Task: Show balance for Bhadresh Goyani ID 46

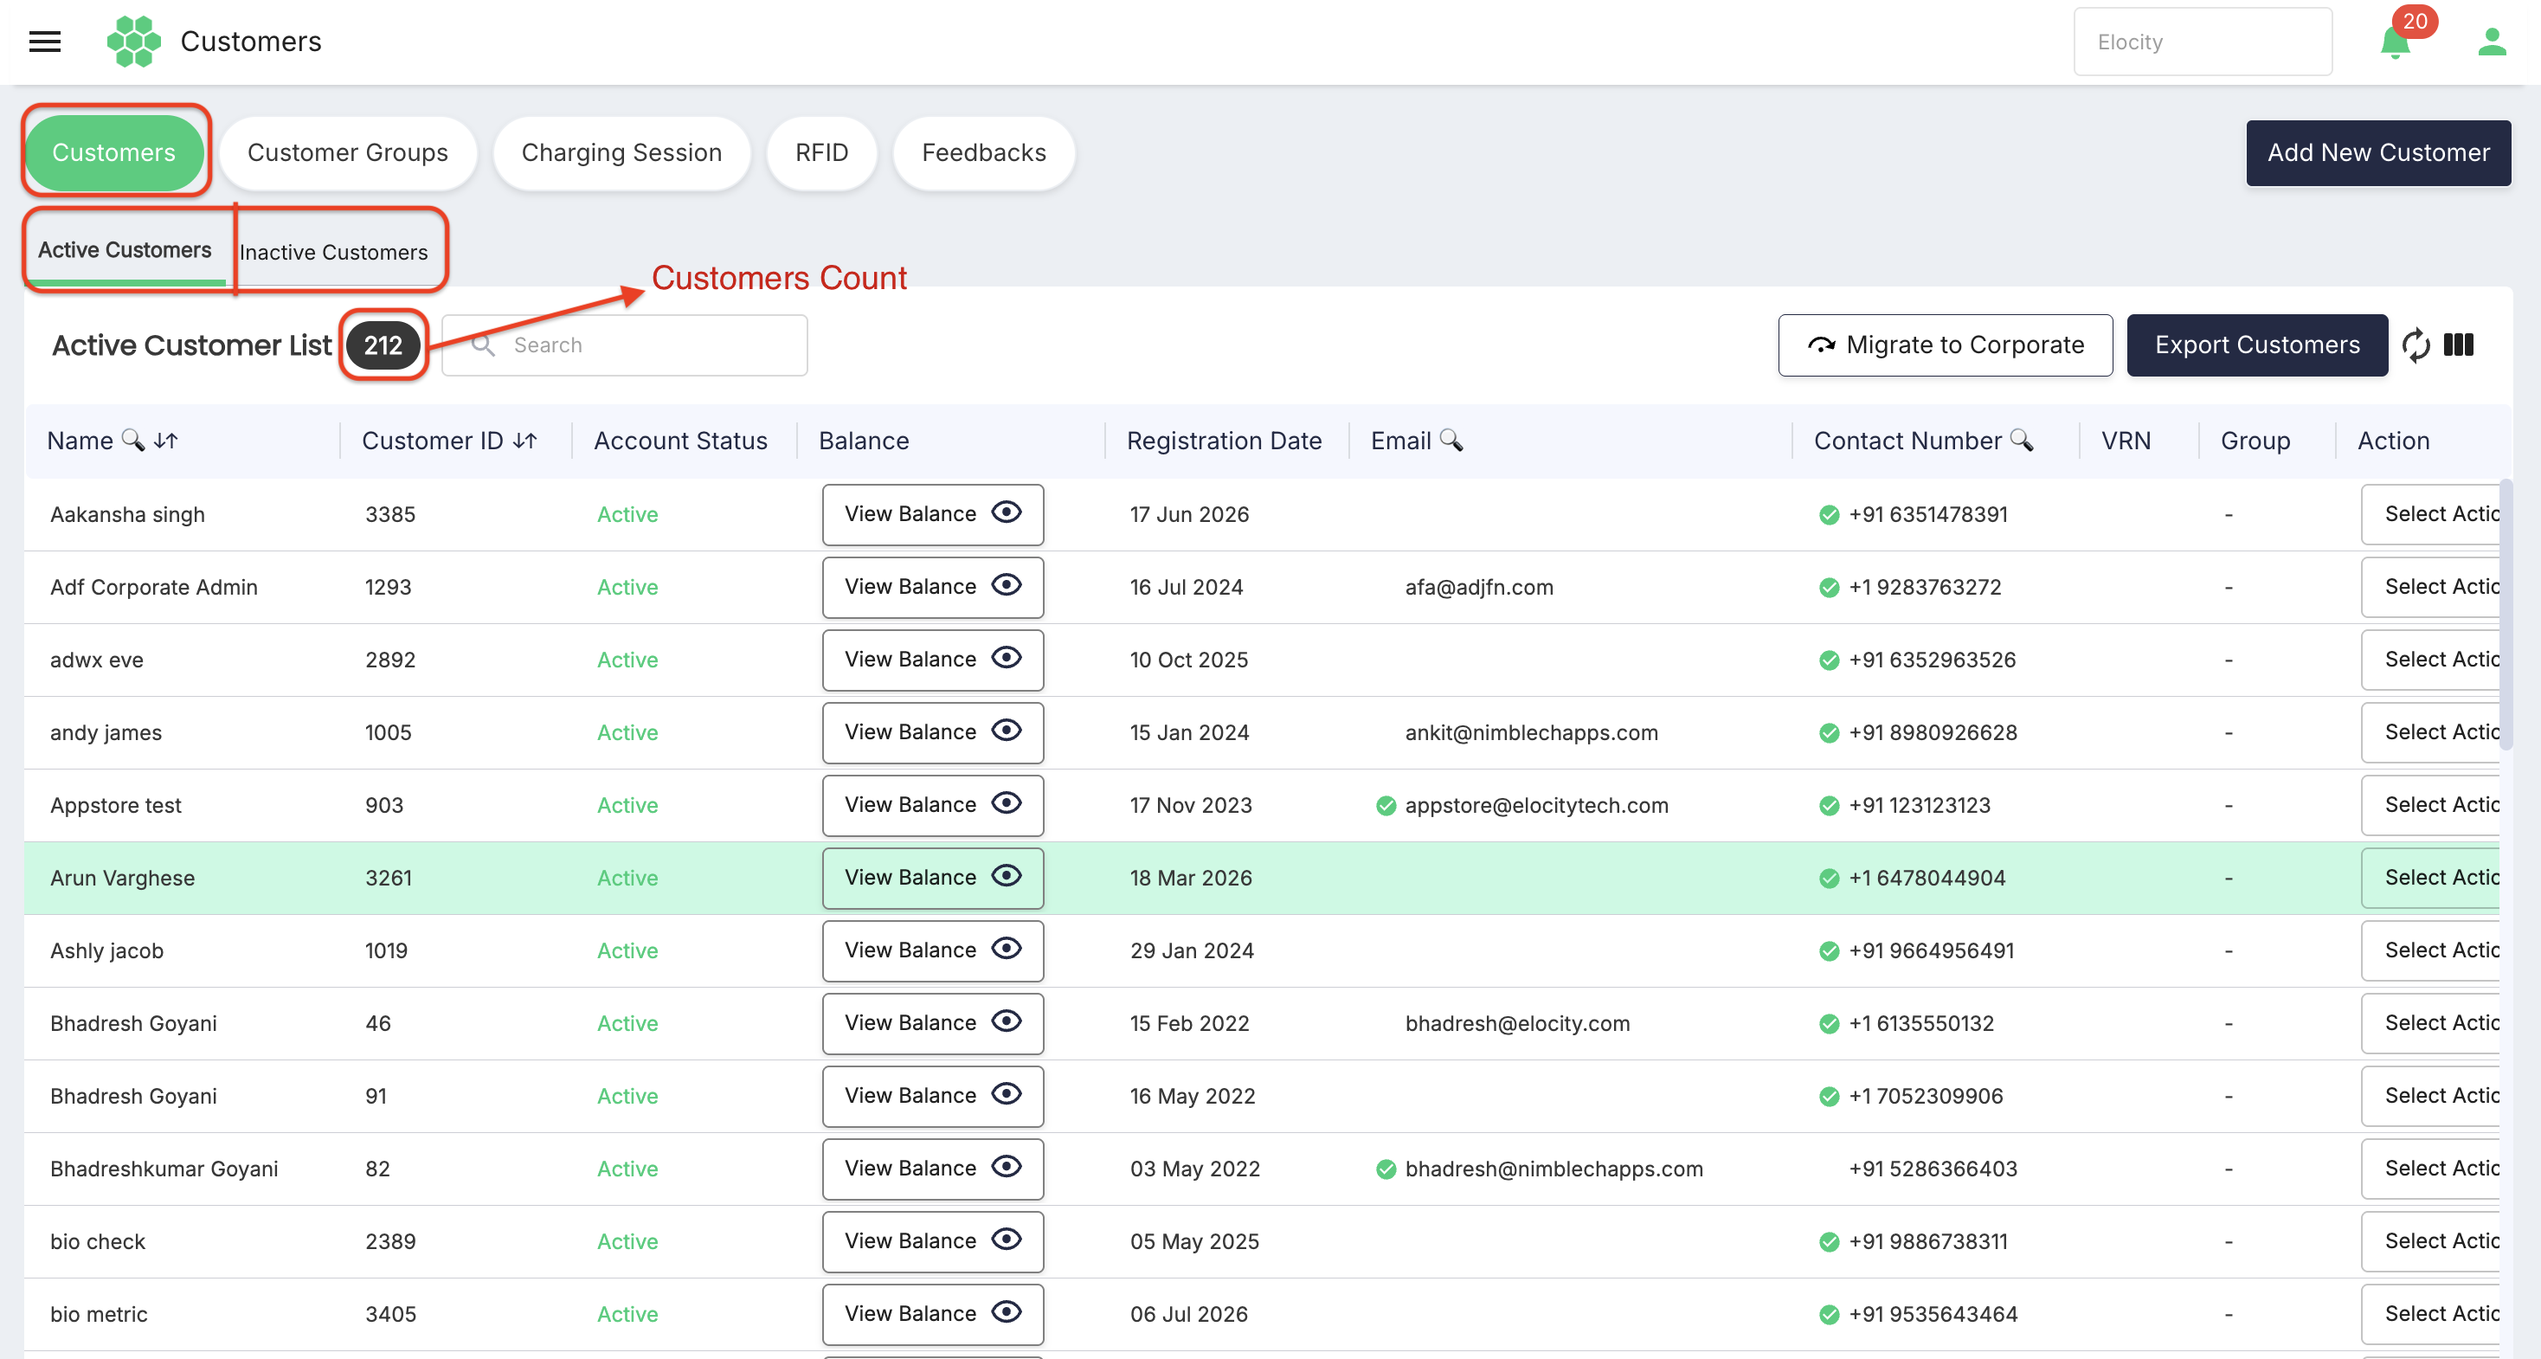Action: click(932, 1023)
